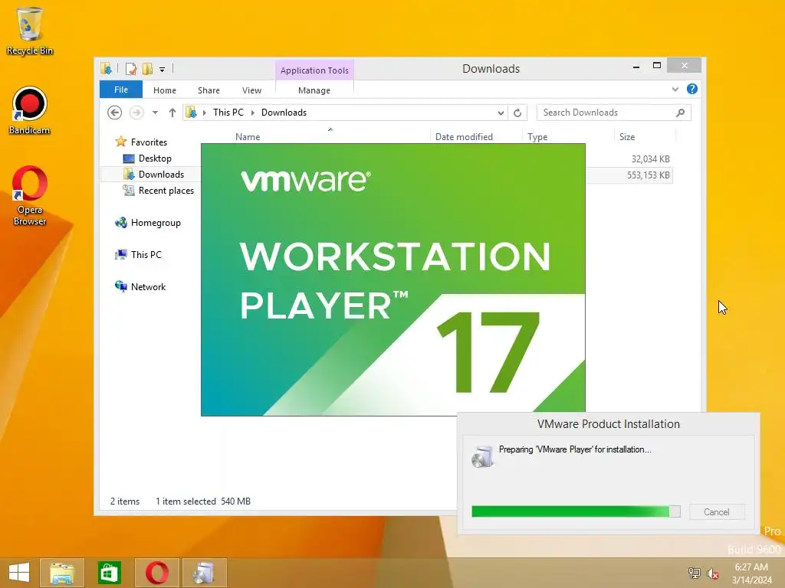Switch to the Home ribbon tab
This screenshot has width=785, height=588.
click(x=165, y=90)
